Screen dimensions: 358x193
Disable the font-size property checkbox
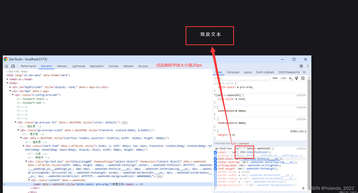click(215, 159)
